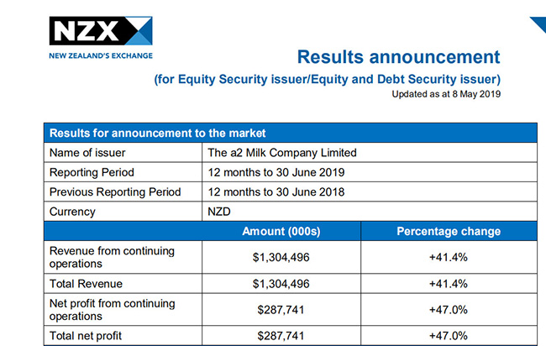Click the Reporting Period label
546x346 pixels.
pyautogui.click(x=92, y=172)
